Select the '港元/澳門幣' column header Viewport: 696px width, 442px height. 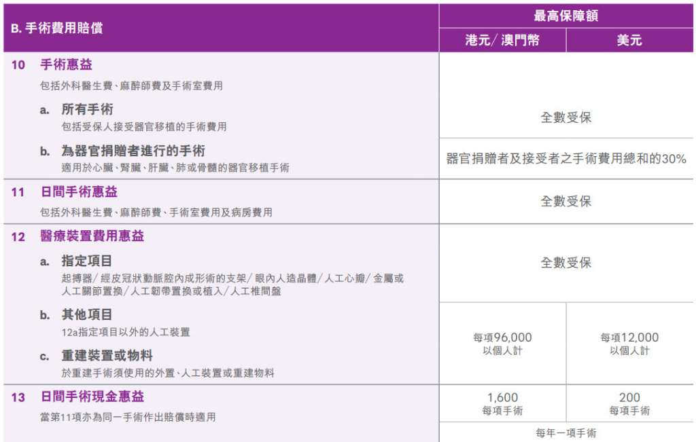click(502, 40)
